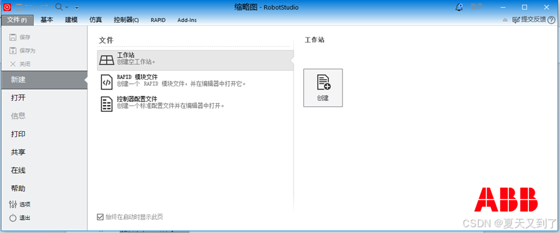Switch to the 建模 ribbon tab
This screenshot has height=233, width=560.
click(71, 20)
